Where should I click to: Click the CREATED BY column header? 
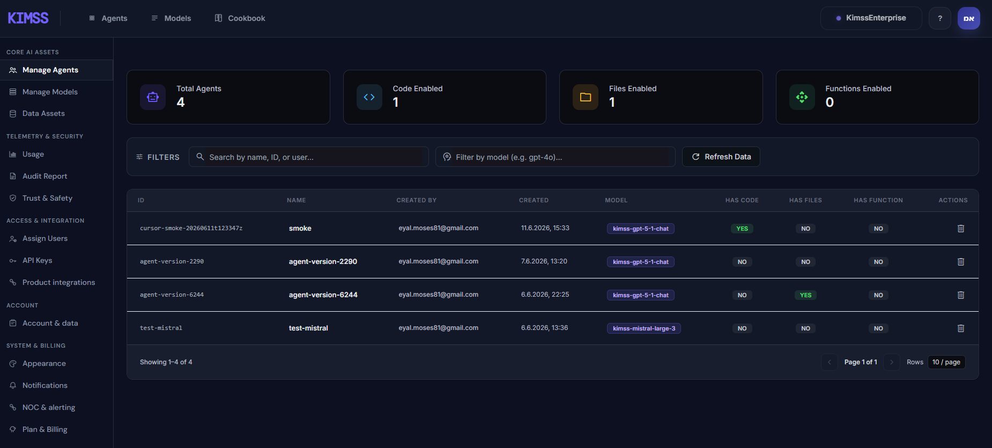[x=416, y=200]
